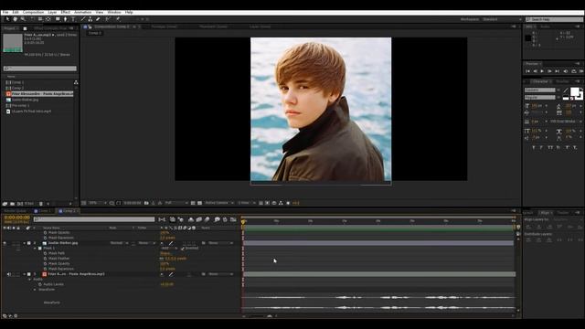Select the Horizontal Type tool

(73, 19)
